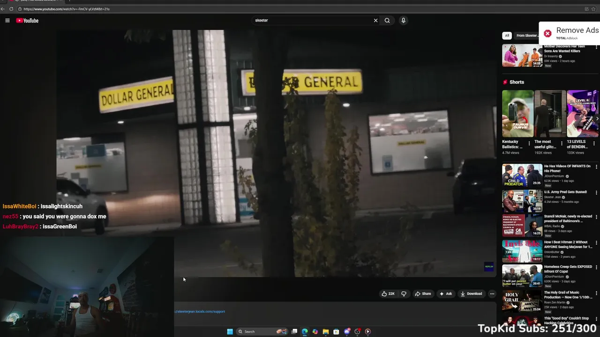Open the Ask AI button
Screen dimensions: 600x337
(446, 293)
